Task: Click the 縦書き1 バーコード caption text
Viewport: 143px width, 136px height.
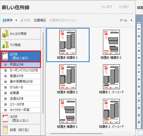Action: [111, 92]
